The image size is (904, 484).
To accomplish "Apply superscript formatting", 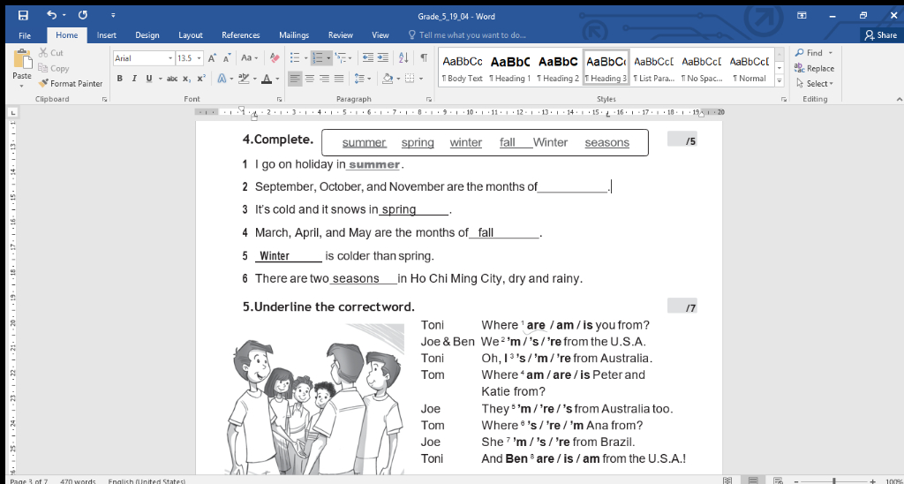I will (201, 79).
